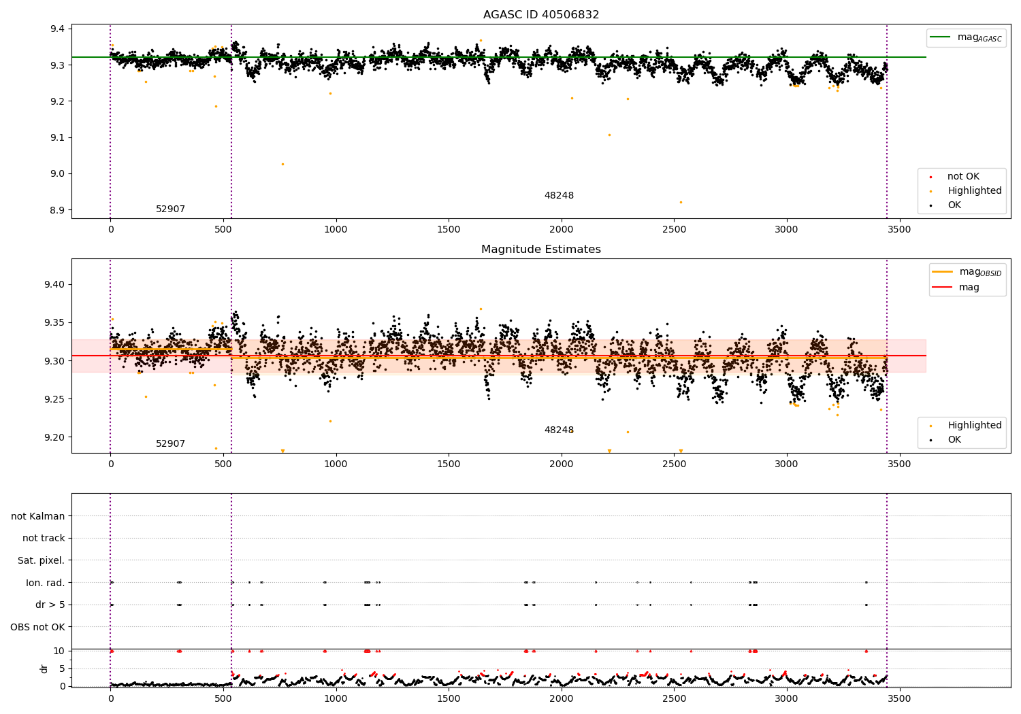Click the orange outlier point near 9.1 in top plot

609,135
